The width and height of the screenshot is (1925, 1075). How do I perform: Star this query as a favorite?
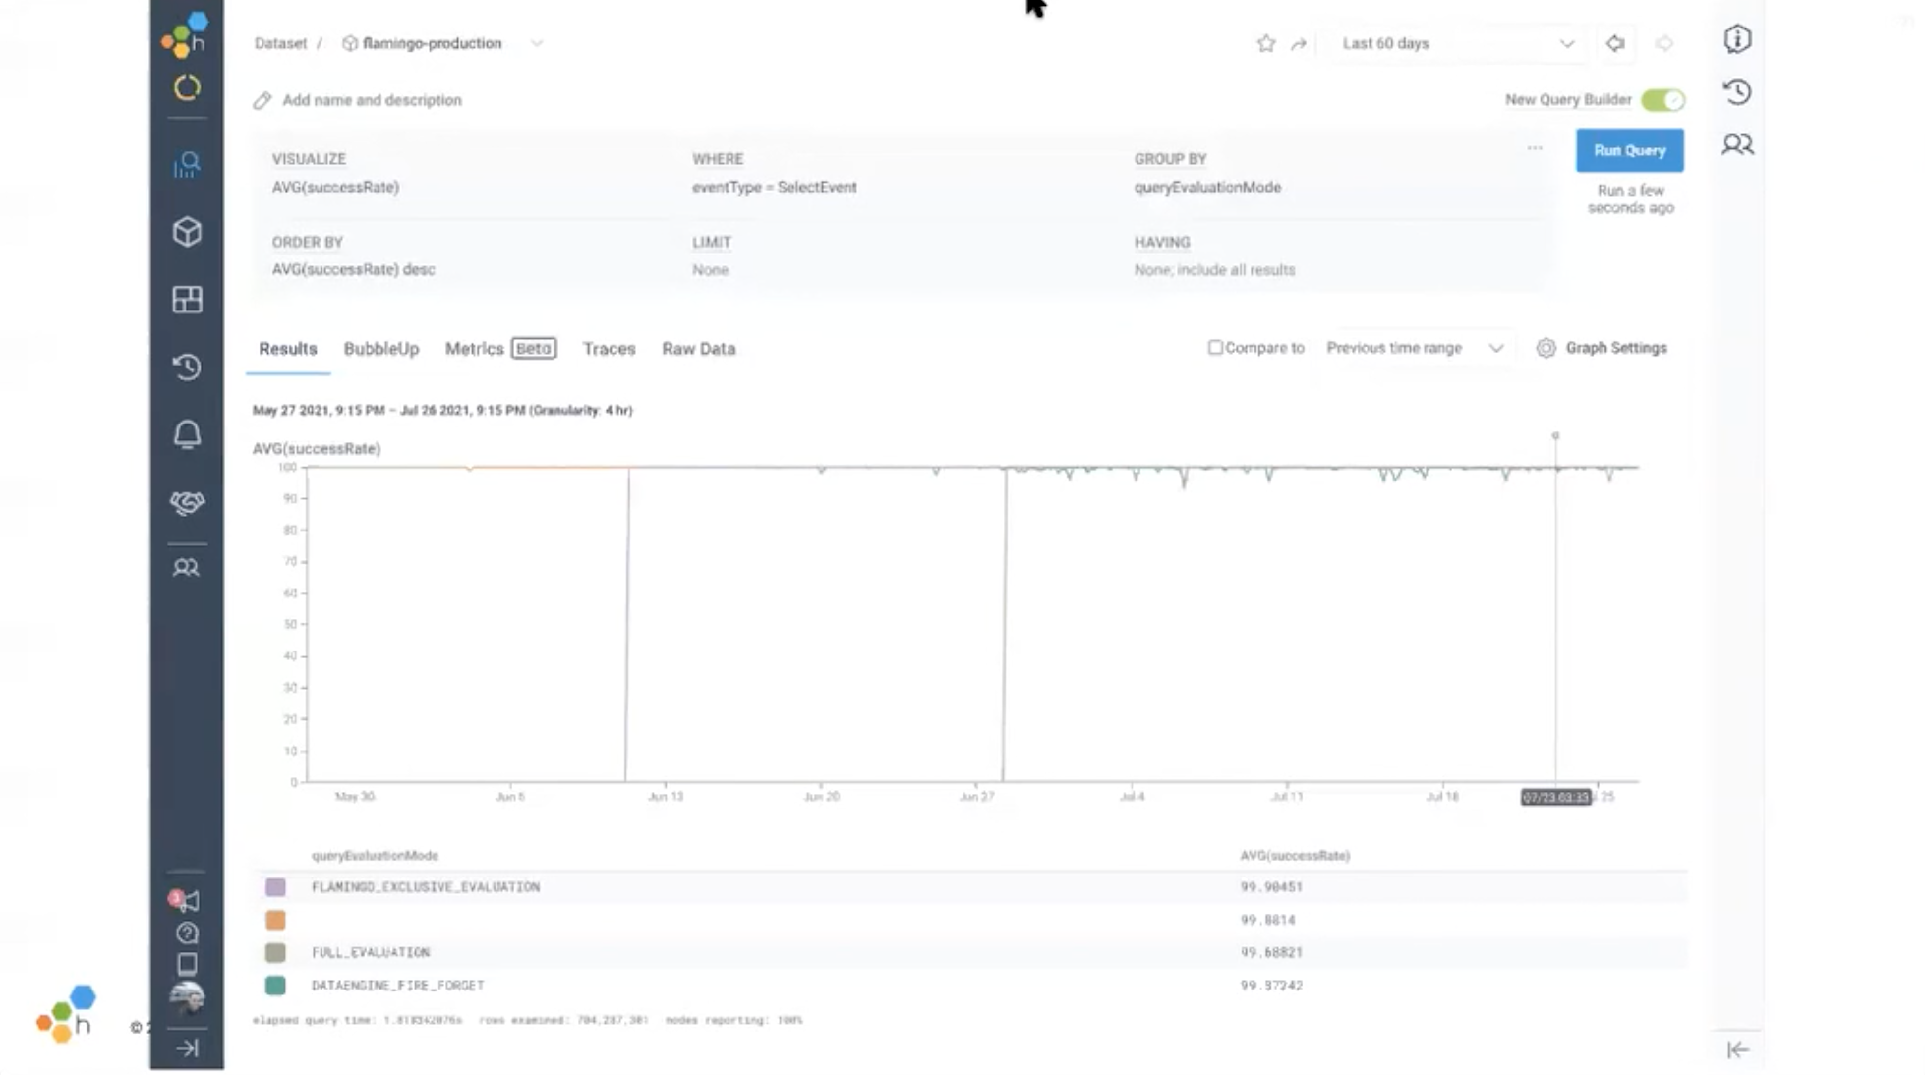[x=1266, y=43]
